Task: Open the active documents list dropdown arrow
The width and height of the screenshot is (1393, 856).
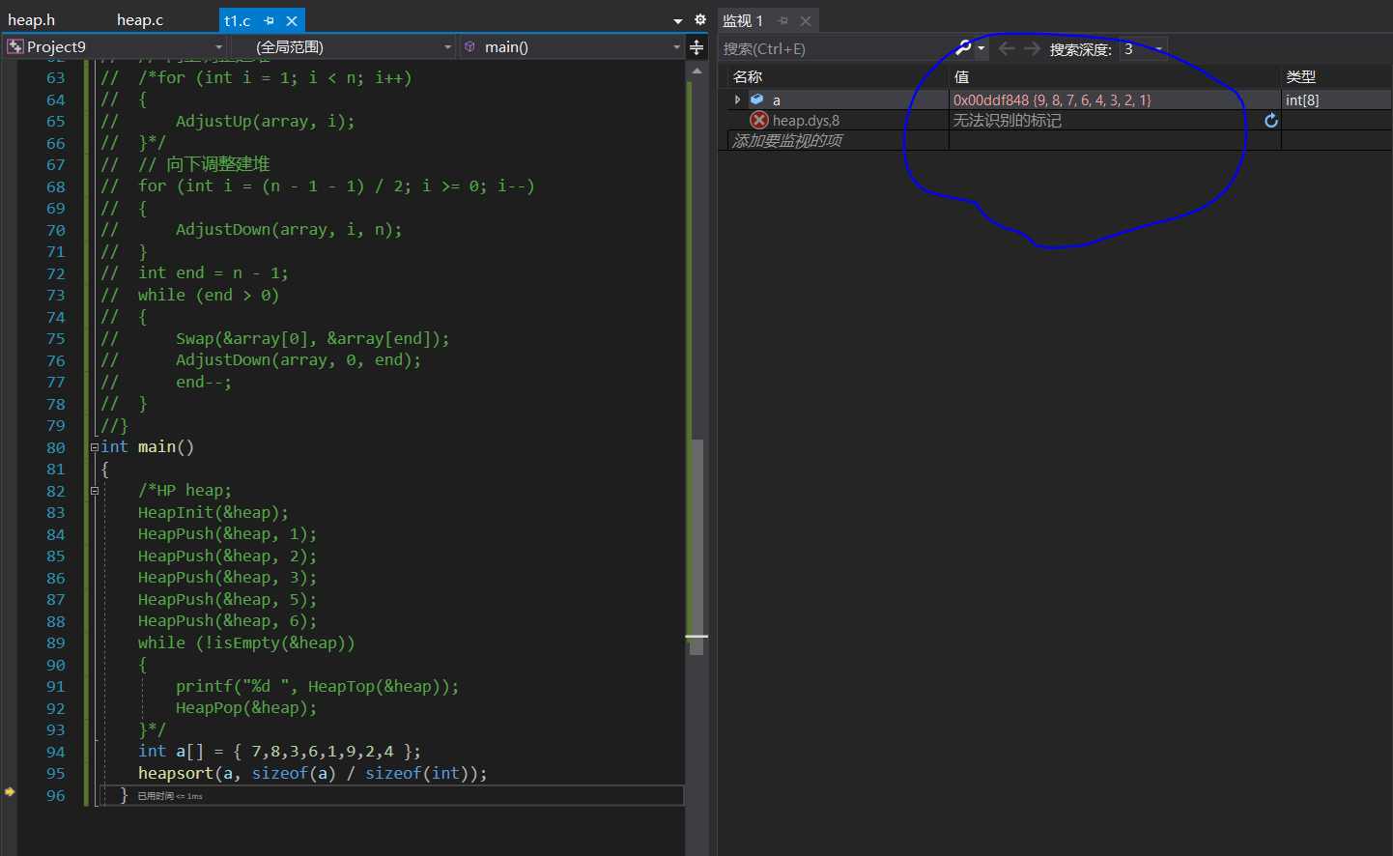Action: 678,21
